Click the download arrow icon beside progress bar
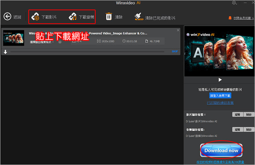Viewport: 255px width, 165px height. pos(5,52)
